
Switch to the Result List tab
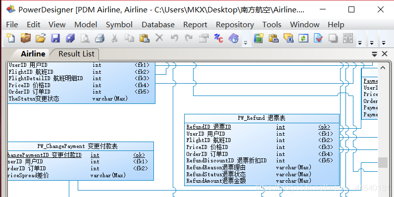pyautogui.click(x=76, y=54)
